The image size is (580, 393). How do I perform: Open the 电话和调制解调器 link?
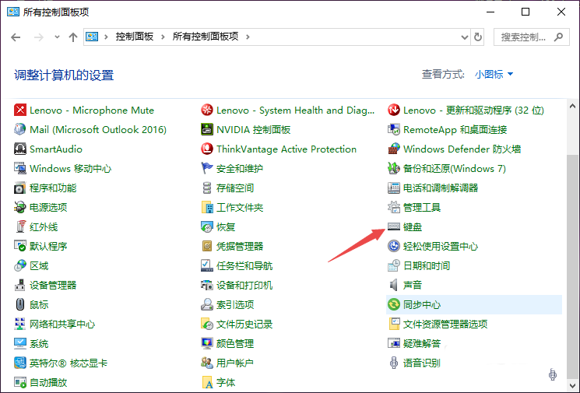441,188
